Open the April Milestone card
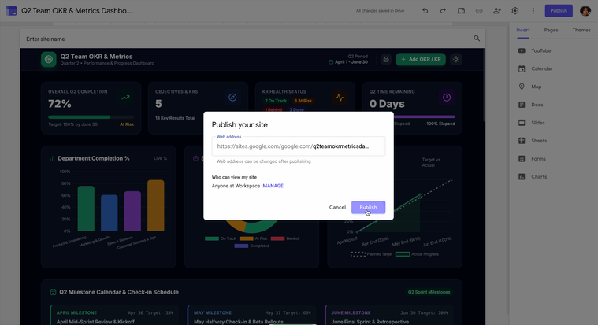 pos(115,315)
